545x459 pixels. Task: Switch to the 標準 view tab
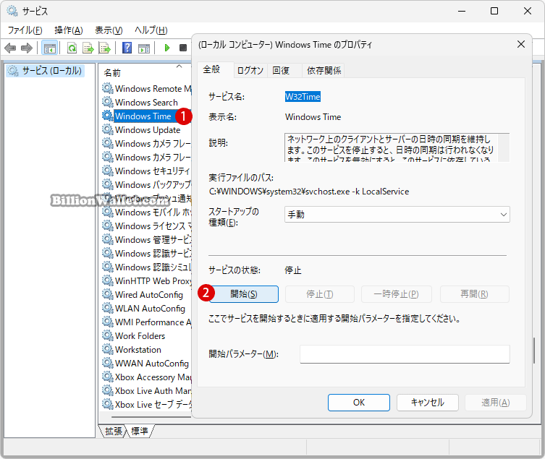tap(140, 432)
